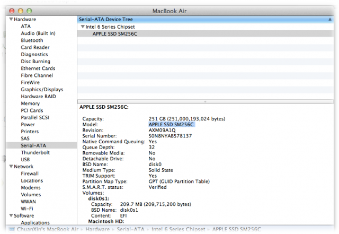Screen dimensions: 339x234
Task: Open Parallel SCSI entry
Action: click(35, 117)
